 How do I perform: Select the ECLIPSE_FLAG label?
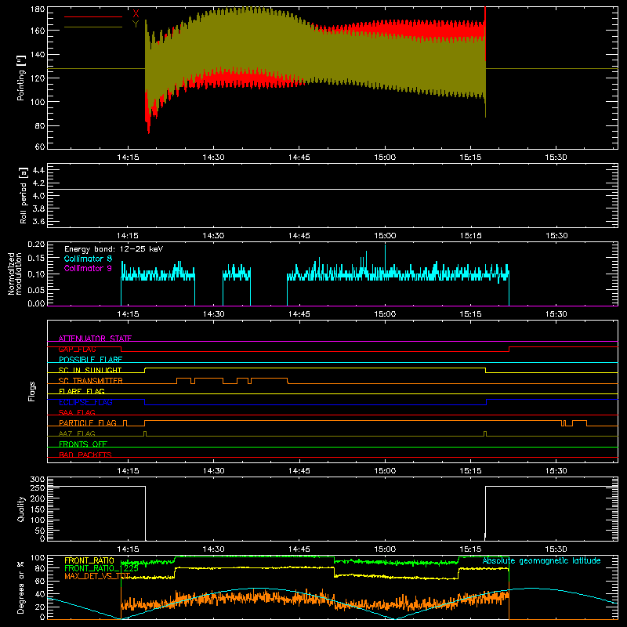coord(85,402)
